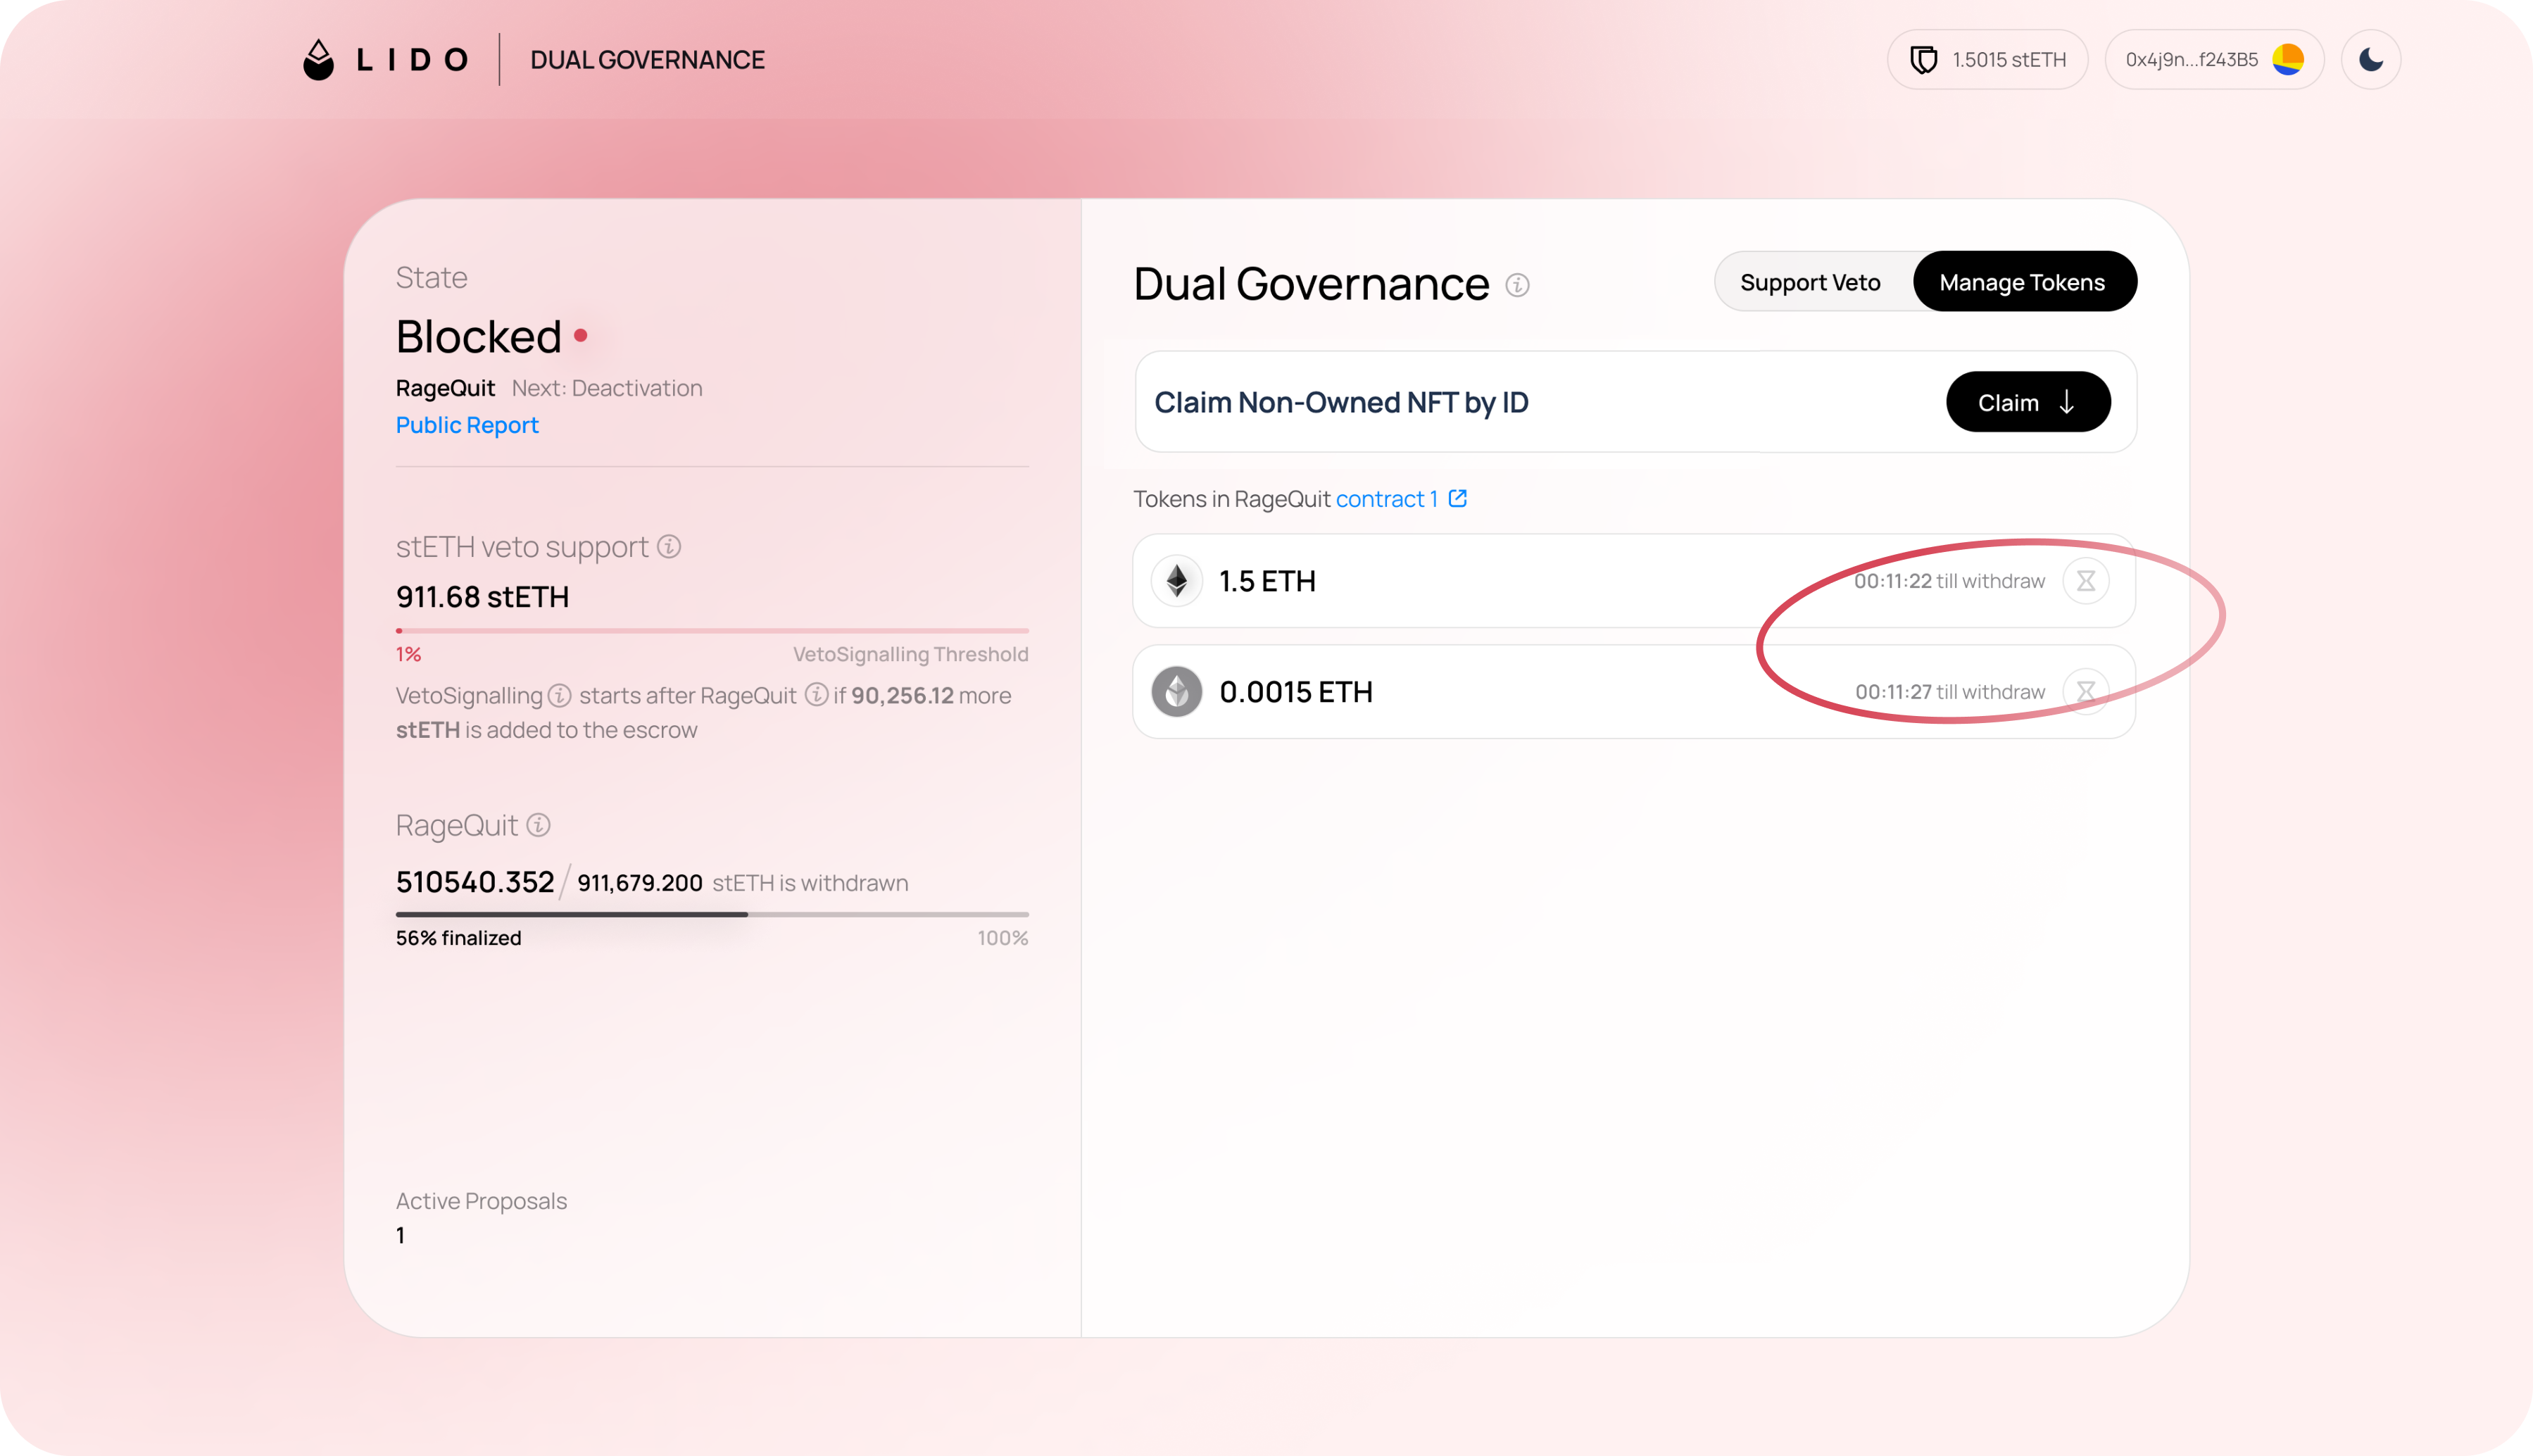Click the grey Ethereum icon on 0.0015 ETH row
The height and width of the screenshot is (1456, 2533).
coord(1176,692)
